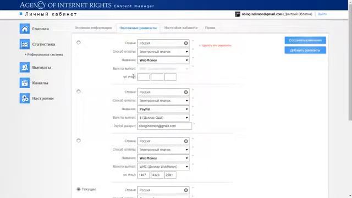The width and height of the screenshot is (352, 198).
Task: Open the Главная home icon
Action: tap(24, 29)
